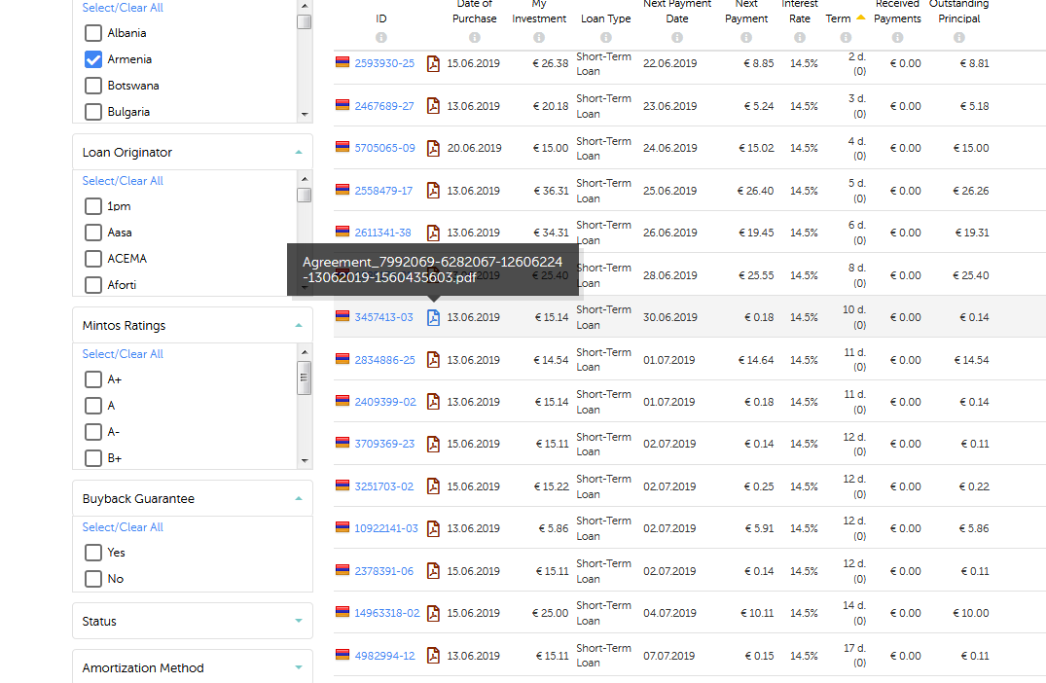Expand the Amortization Method filter
Viewport: 1046px width, 683px height.
pyautogui.click(x=193, y=667)
